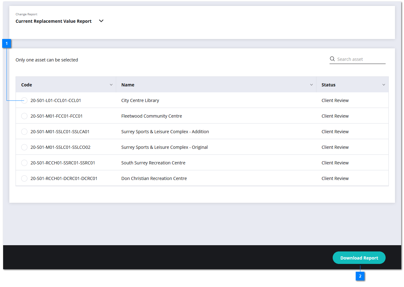
Task: Open the Change Report dropdown chevron
Action: pyautogui.click(x=101, y=21)
